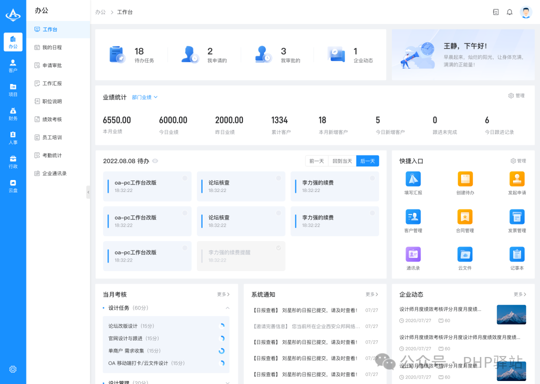Viewport: 540px width, 384px height.
Task: Open the 云盘 module in the blue sidebar
Action: click(12, 186)
